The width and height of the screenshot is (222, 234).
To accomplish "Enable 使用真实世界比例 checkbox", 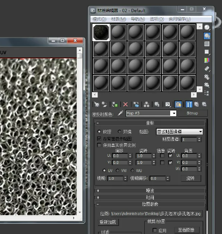I will coord(99,145).
